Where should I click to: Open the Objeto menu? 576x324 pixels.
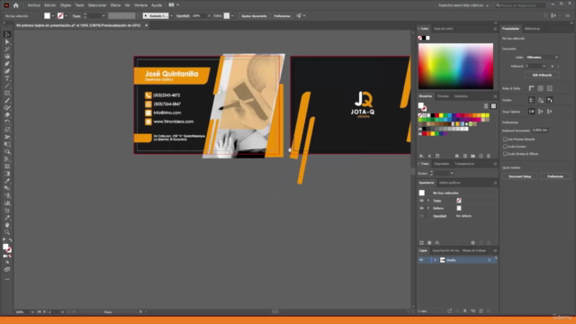[66, 5]
